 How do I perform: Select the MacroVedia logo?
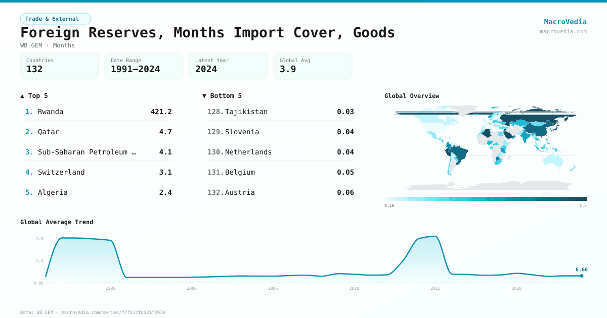pyautogui.click(x=565, y=21)
